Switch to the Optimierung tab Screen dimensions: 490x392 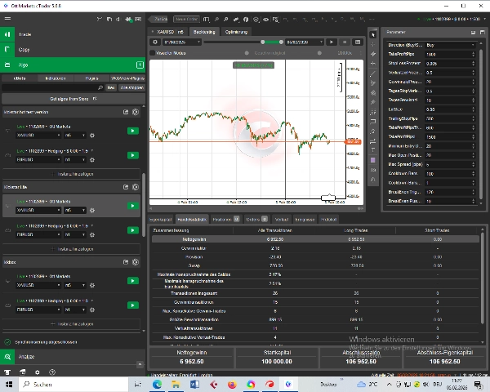tap(237, 31)
